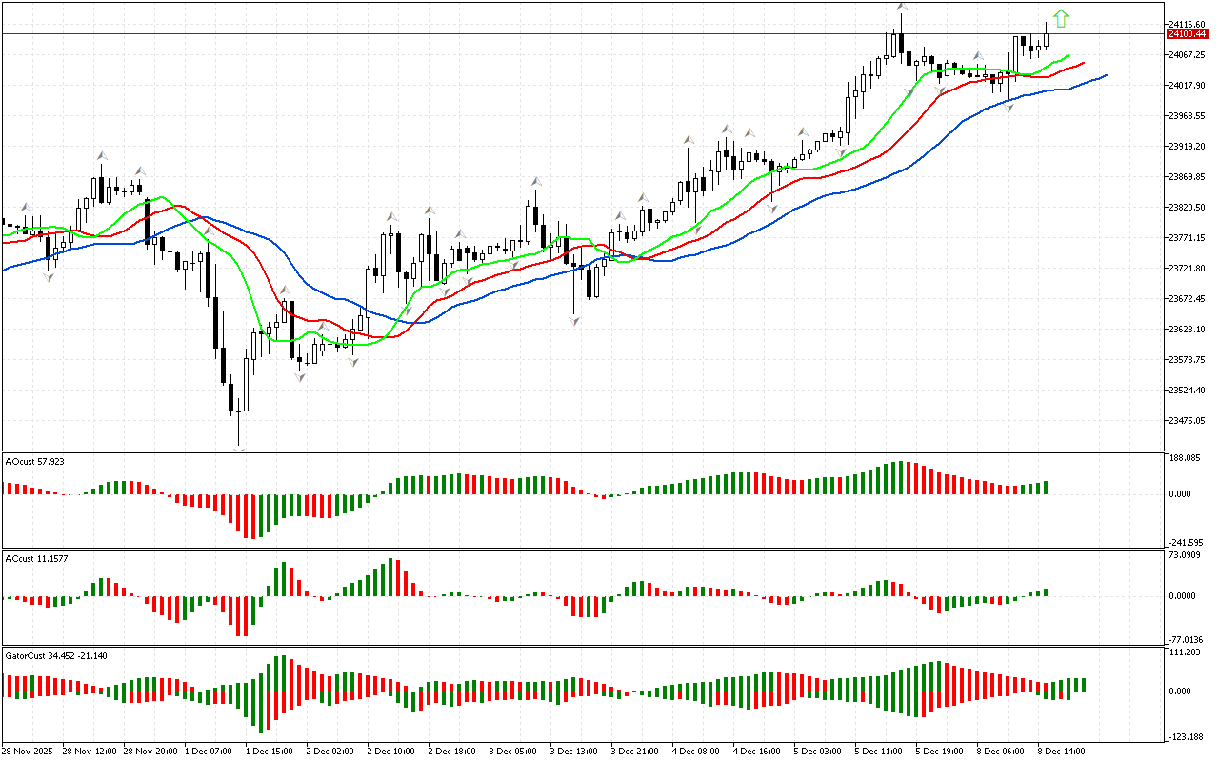Select the fractal arrow above the highest candle
The height and width of the screenshot is (762, 1219).
(900, 7)
